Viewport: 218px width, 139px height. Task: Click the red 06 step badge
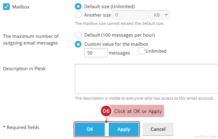pyautogui.click(x=106, y=111)
